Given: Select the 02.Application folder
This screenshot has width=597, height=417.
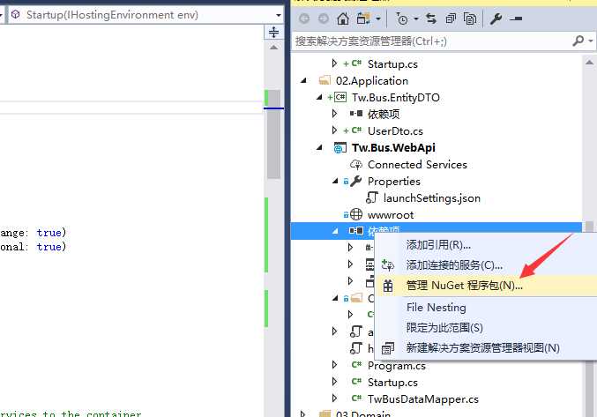Looking at the screenshot, I should point(372,80).
